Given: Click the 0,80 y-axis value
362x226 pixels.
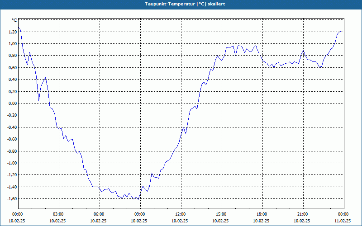Looking at the screenshot, I should click(13, 56).
